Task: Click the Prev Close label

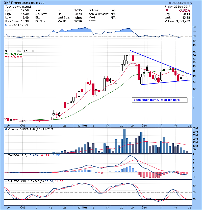Action: (12, 21)
